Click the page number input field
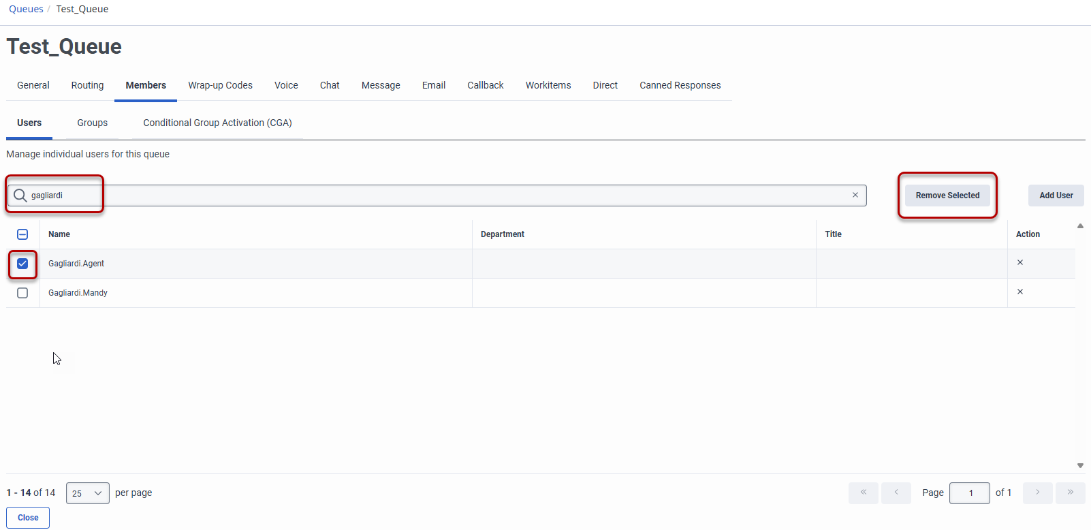This screenshot has width=1091, height=530. tap(969, 493)
